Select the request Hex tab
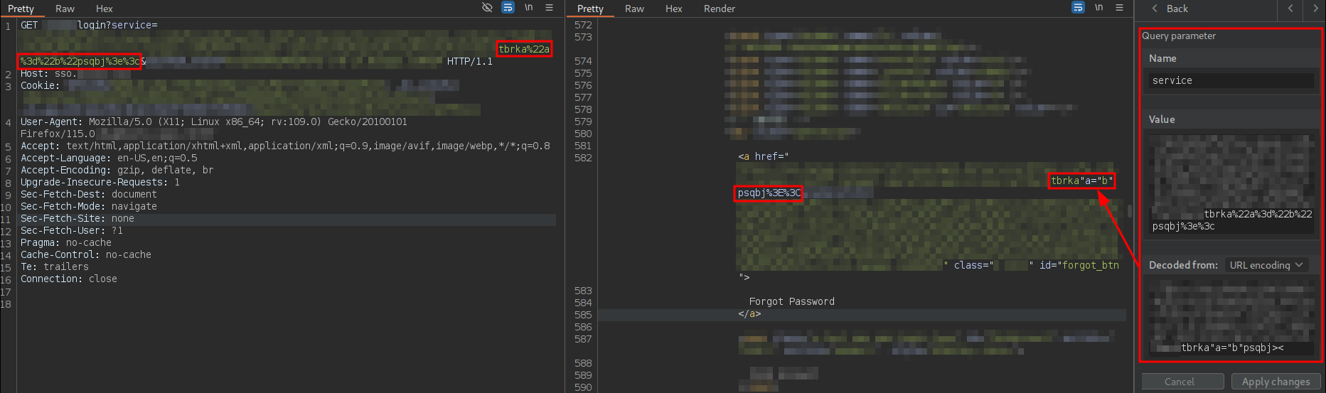Screen dimensions: 1326x393 point(104,9)
